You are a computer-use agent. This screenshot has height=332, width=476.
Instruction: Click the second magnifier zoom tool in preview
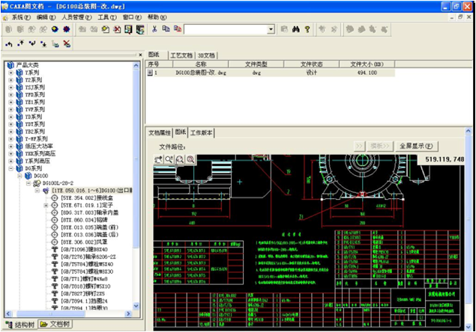pyautogui.click(x=169, y=159)
